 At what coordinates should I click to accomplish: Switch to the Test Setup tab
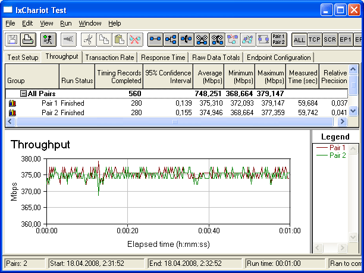click(x=23, y=58)
